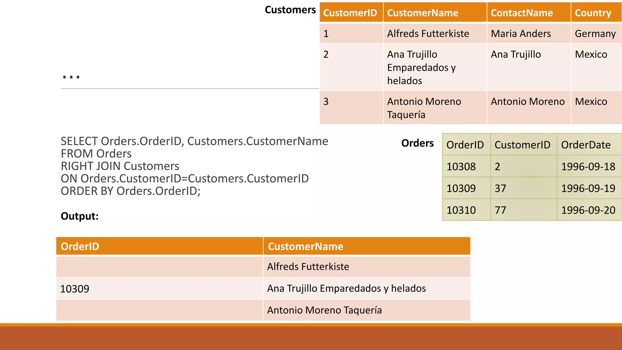Select the ORDER BY Orders.OrderID line
Image resolution: width=622 pixels, height=350 pixels.
[x=131, y=191]
